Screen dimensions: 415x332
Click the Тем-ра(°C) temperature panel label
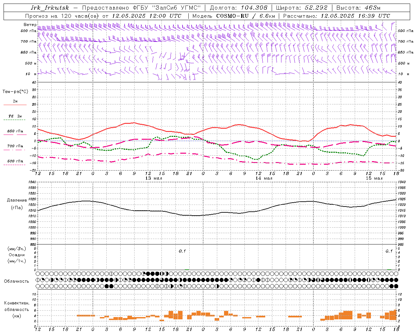click(x=15, y=92)
